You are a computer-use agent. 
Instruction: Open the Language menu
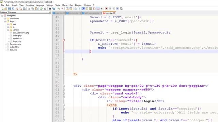(x=40, y=5)
